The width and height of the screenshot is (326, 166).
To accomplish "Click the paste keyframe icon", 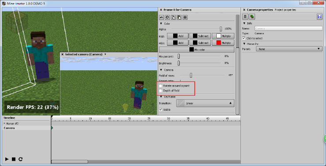I will (179, 18).
